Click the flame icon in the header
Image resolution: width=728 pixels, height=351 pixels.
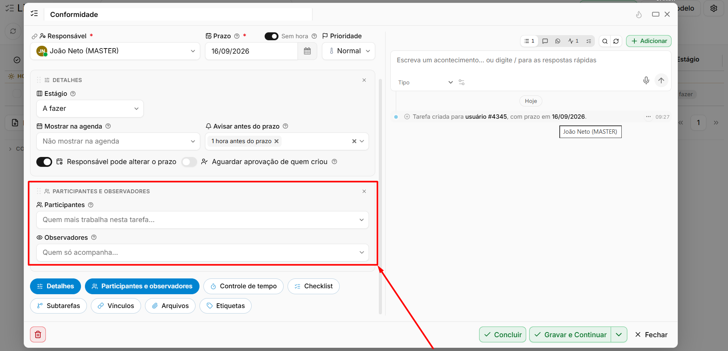(639, 15)
